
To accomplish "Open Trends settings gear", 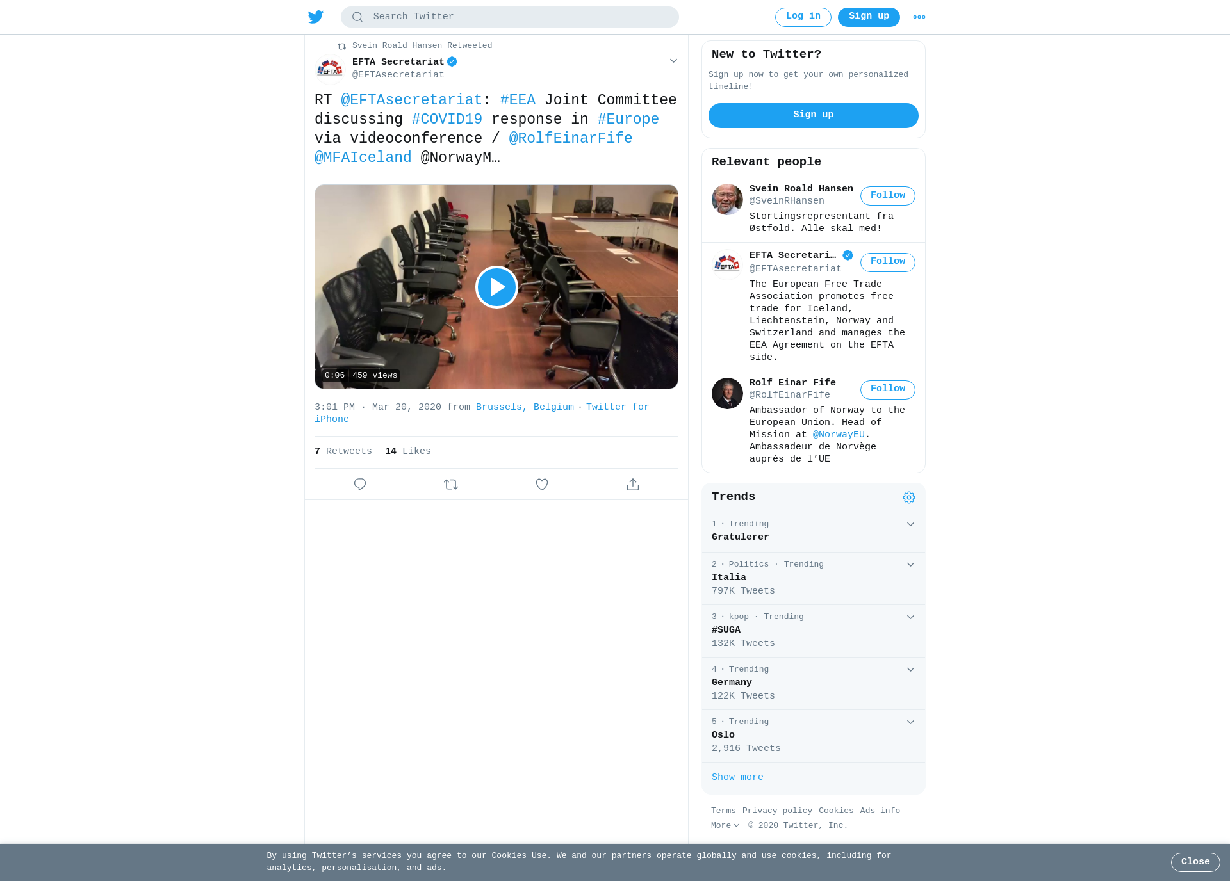I will 909,497.
